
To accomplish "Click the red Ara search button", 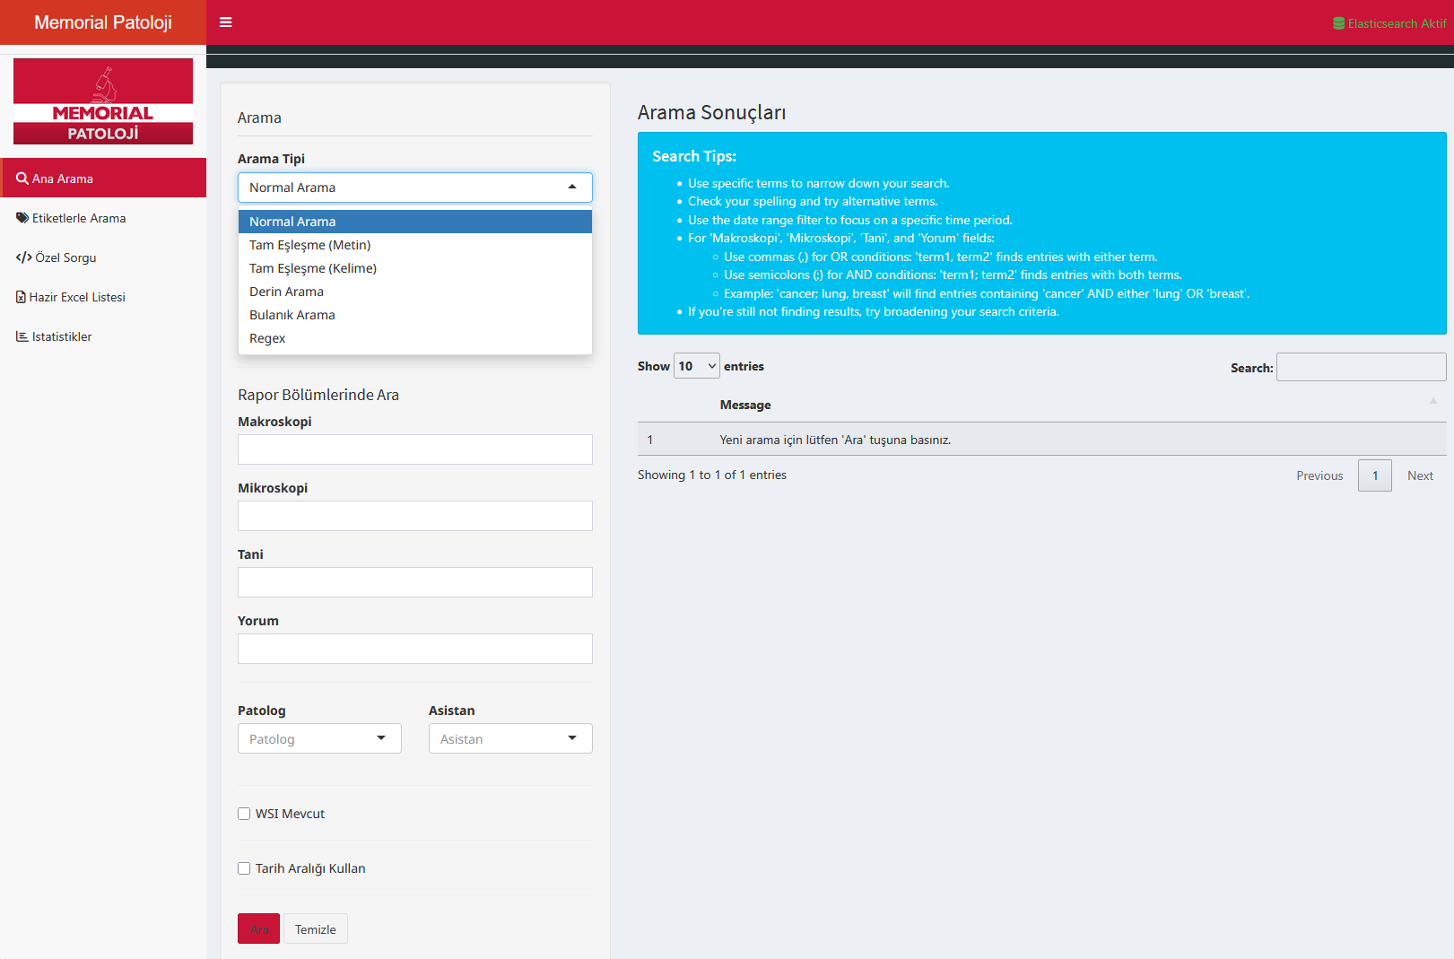I will [x=258, y=928].
